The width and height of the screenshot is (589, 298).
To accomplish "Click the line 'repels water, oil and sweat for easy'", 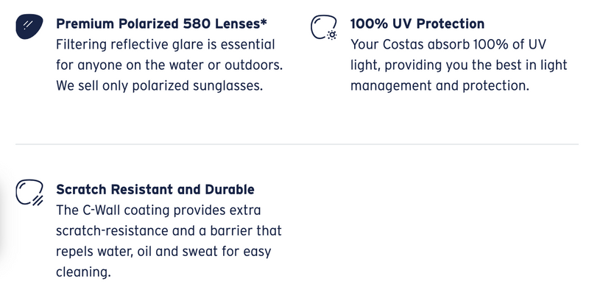I will (x=163, y=252).
